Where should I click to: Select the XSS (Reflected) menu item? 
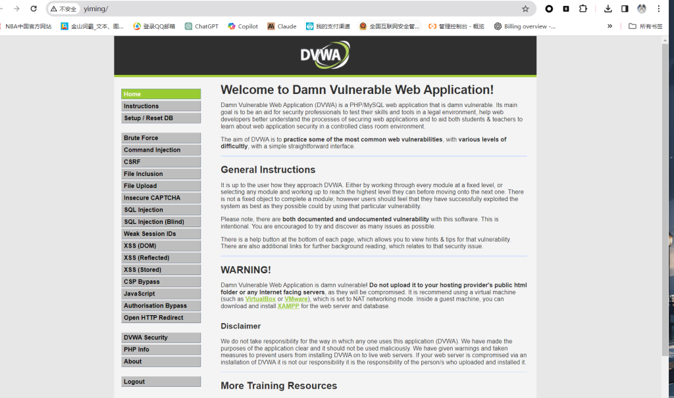coord(161,258)
